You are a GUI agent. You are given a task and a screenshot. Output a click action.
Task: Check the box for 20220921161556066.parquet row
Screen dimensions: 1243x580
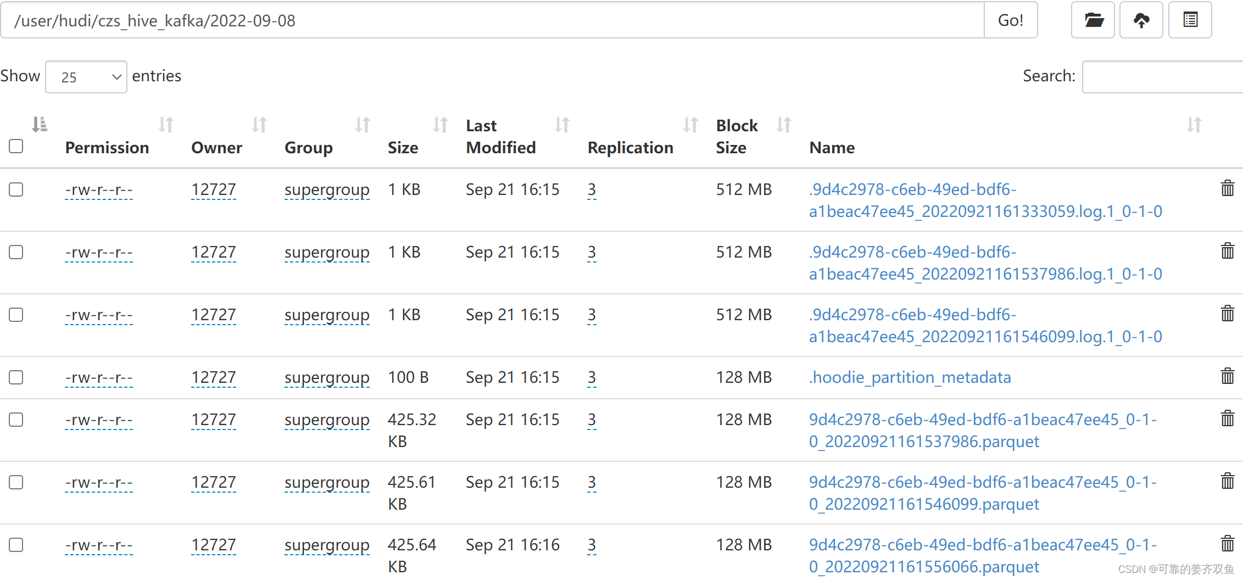click(x=16, y=545)
